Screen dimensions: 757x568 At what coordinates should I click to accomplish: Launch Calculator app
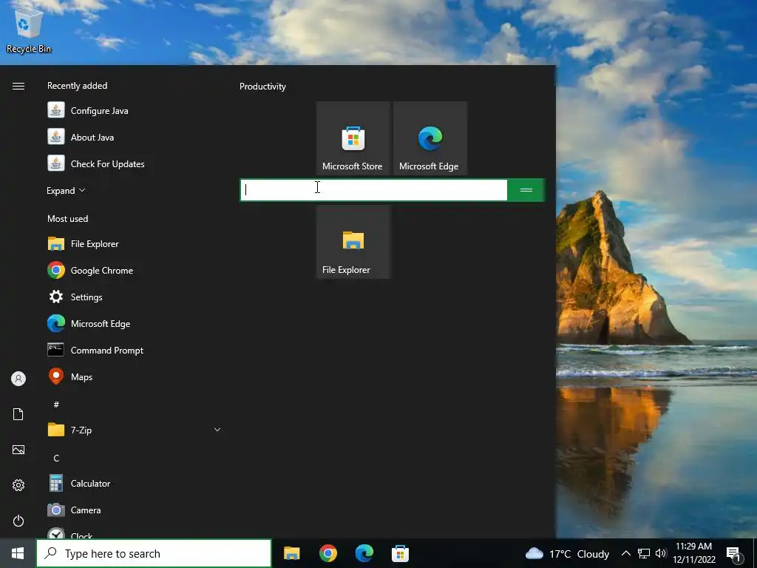(135, 484)
